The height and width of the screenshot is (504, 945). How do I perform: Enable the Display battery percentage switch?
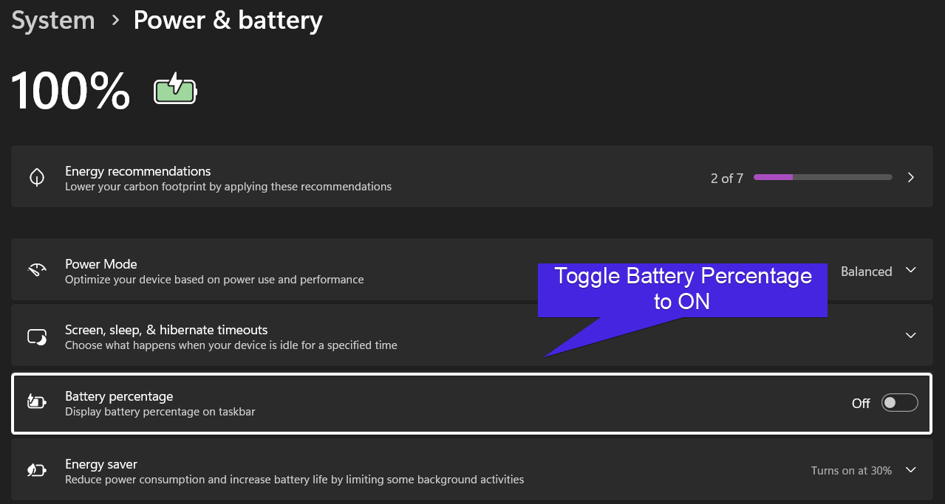pyautogui.click(x=898, y=402)
